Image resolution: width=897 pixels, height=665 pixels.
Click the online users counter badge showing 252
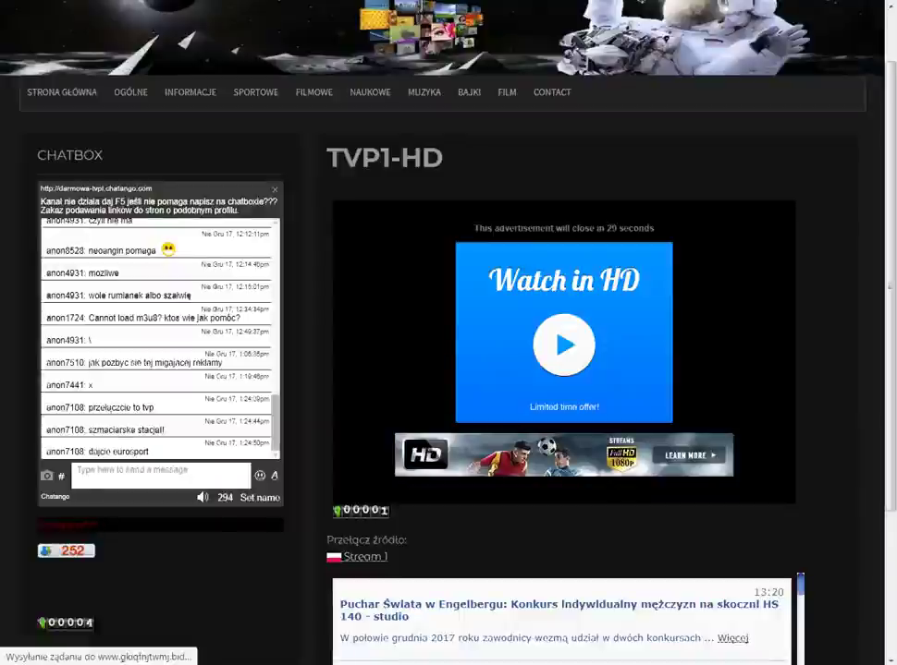pos(66,550)
